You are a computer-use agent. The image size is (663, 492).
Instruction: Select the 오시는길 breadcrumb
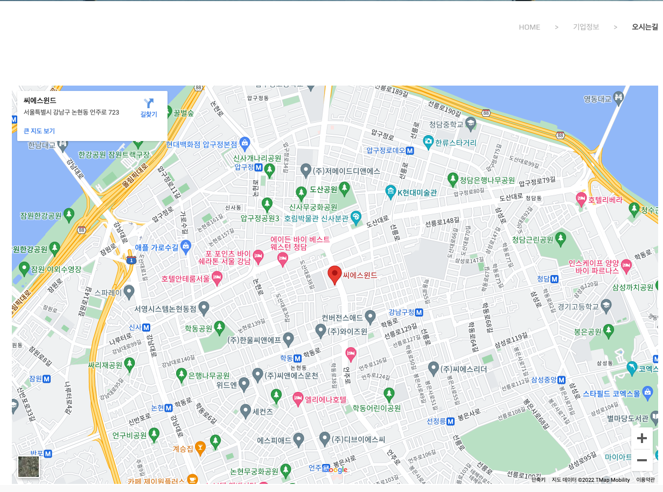(645, 27)
